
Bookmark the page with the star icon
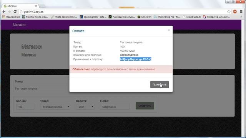[x=229, y=11]
